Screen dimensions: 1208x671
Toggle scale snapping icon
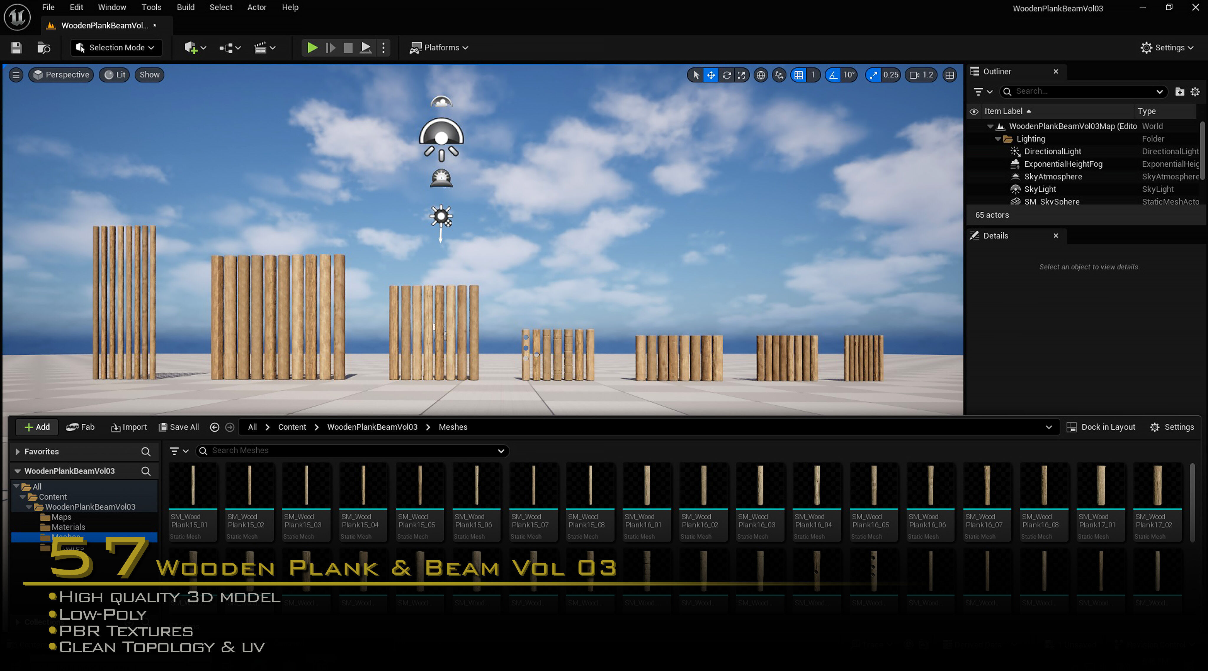pos(873,75)
